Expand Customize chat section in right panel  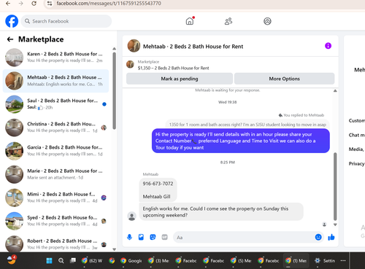[357, 120]
